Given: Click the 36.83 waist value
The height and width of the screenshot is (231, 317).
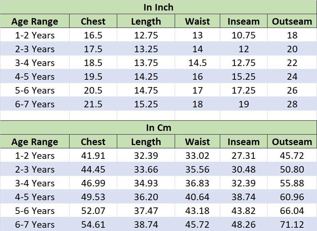Looking at the screenshot, I should [x=197, y=183].
